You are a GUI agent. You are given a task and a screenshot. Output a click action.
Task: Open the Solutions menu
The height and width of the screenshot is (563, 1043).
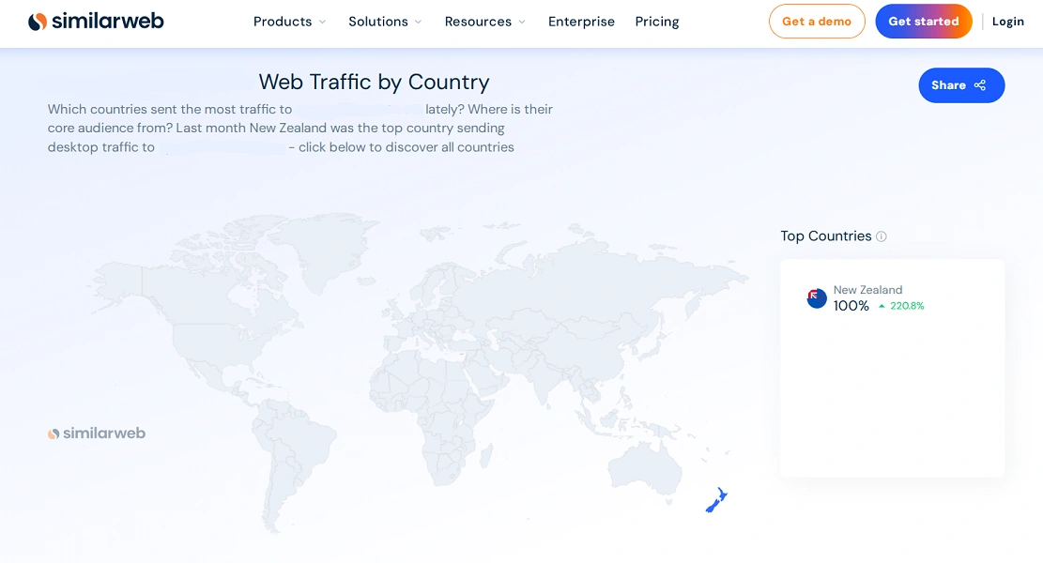pyautogui.click(x=377, y=22)
